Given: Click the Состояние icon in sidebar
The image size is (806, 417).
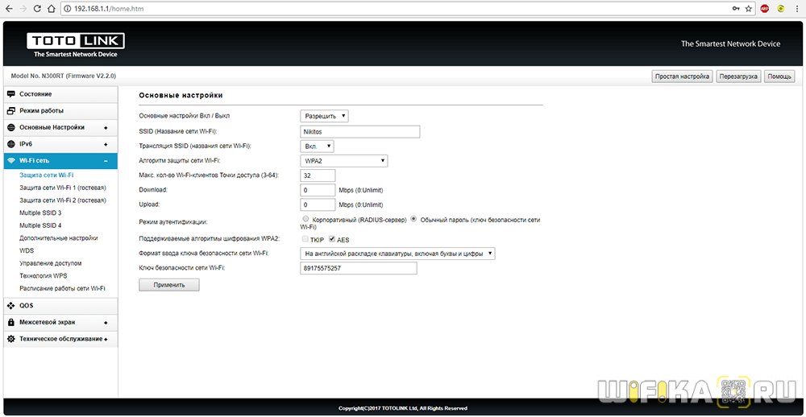Looking at the screenshot, I should click(x=11, y=94).
